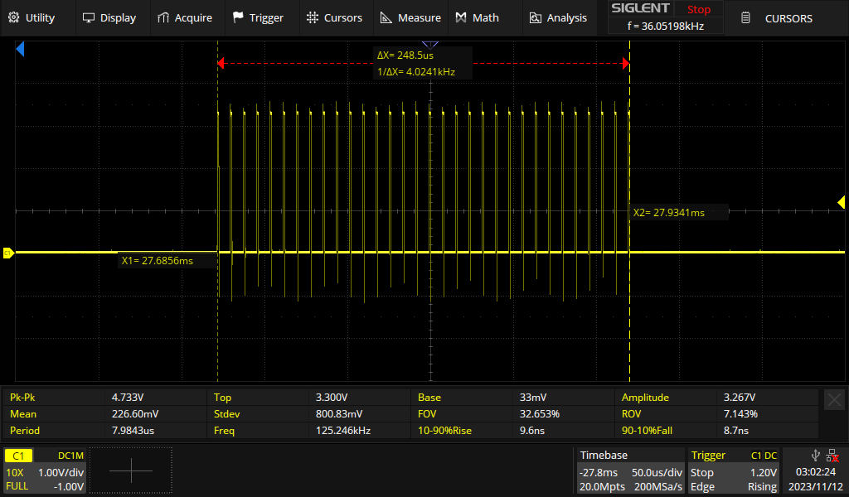The width and height of the screenshot is (849, 497).
Task: Click the trigger source C1 DC label
Action: 764,456
